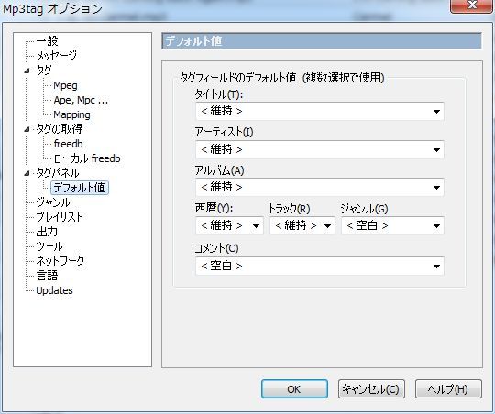Image resolution: width=495 pixels, height=414 pixels.
Task: Select ローカル freedb entry
Action: tap(87, 158)
